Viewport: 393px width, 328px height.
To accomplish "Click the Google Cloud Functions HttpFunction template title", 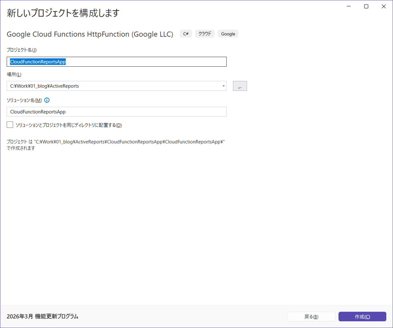I will click(x=90, y=34).
